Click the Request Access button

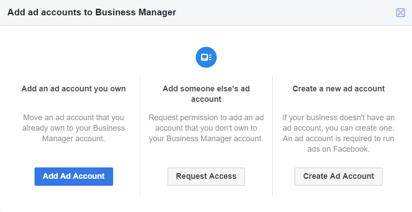pyautogui.click(x=206, y=177)
